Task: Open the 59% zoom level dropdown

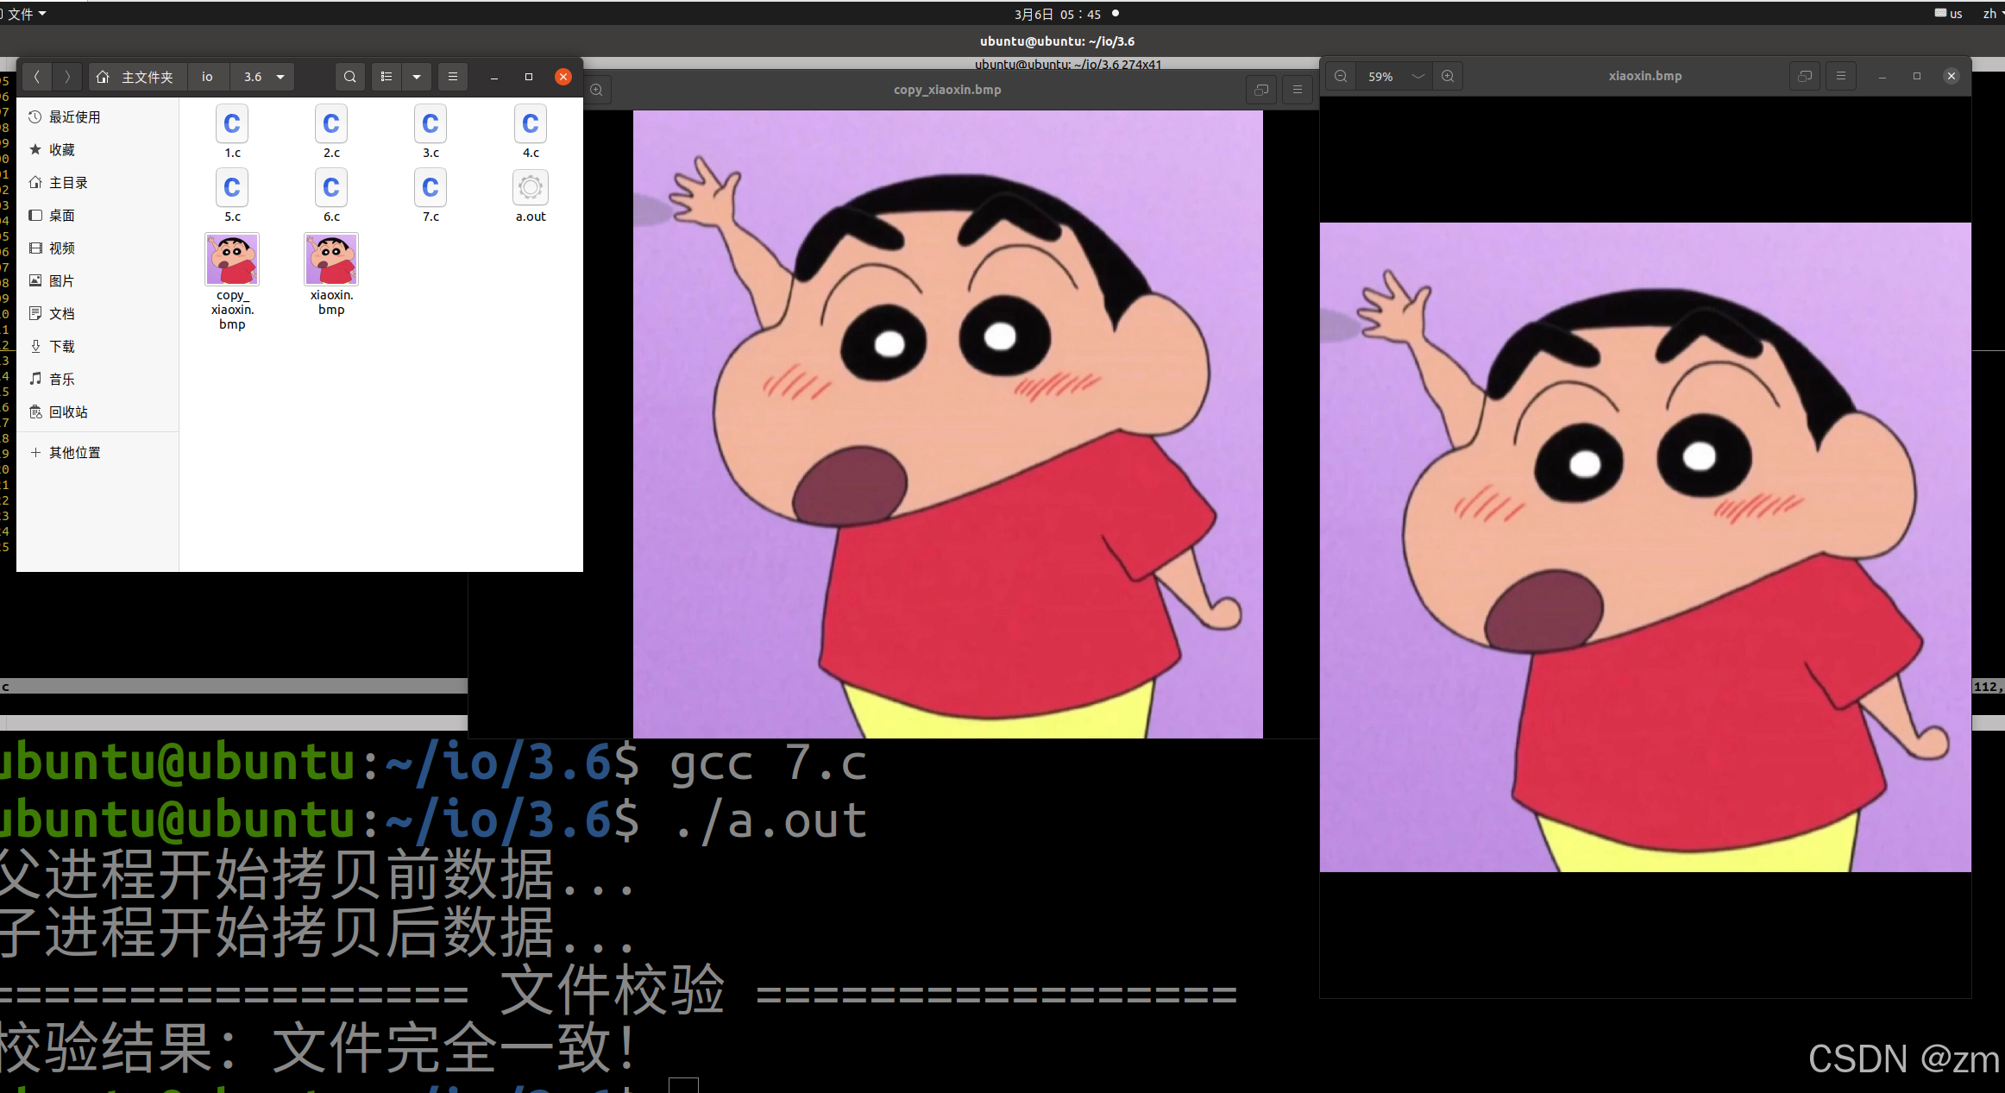Action: pos(1417,76)
